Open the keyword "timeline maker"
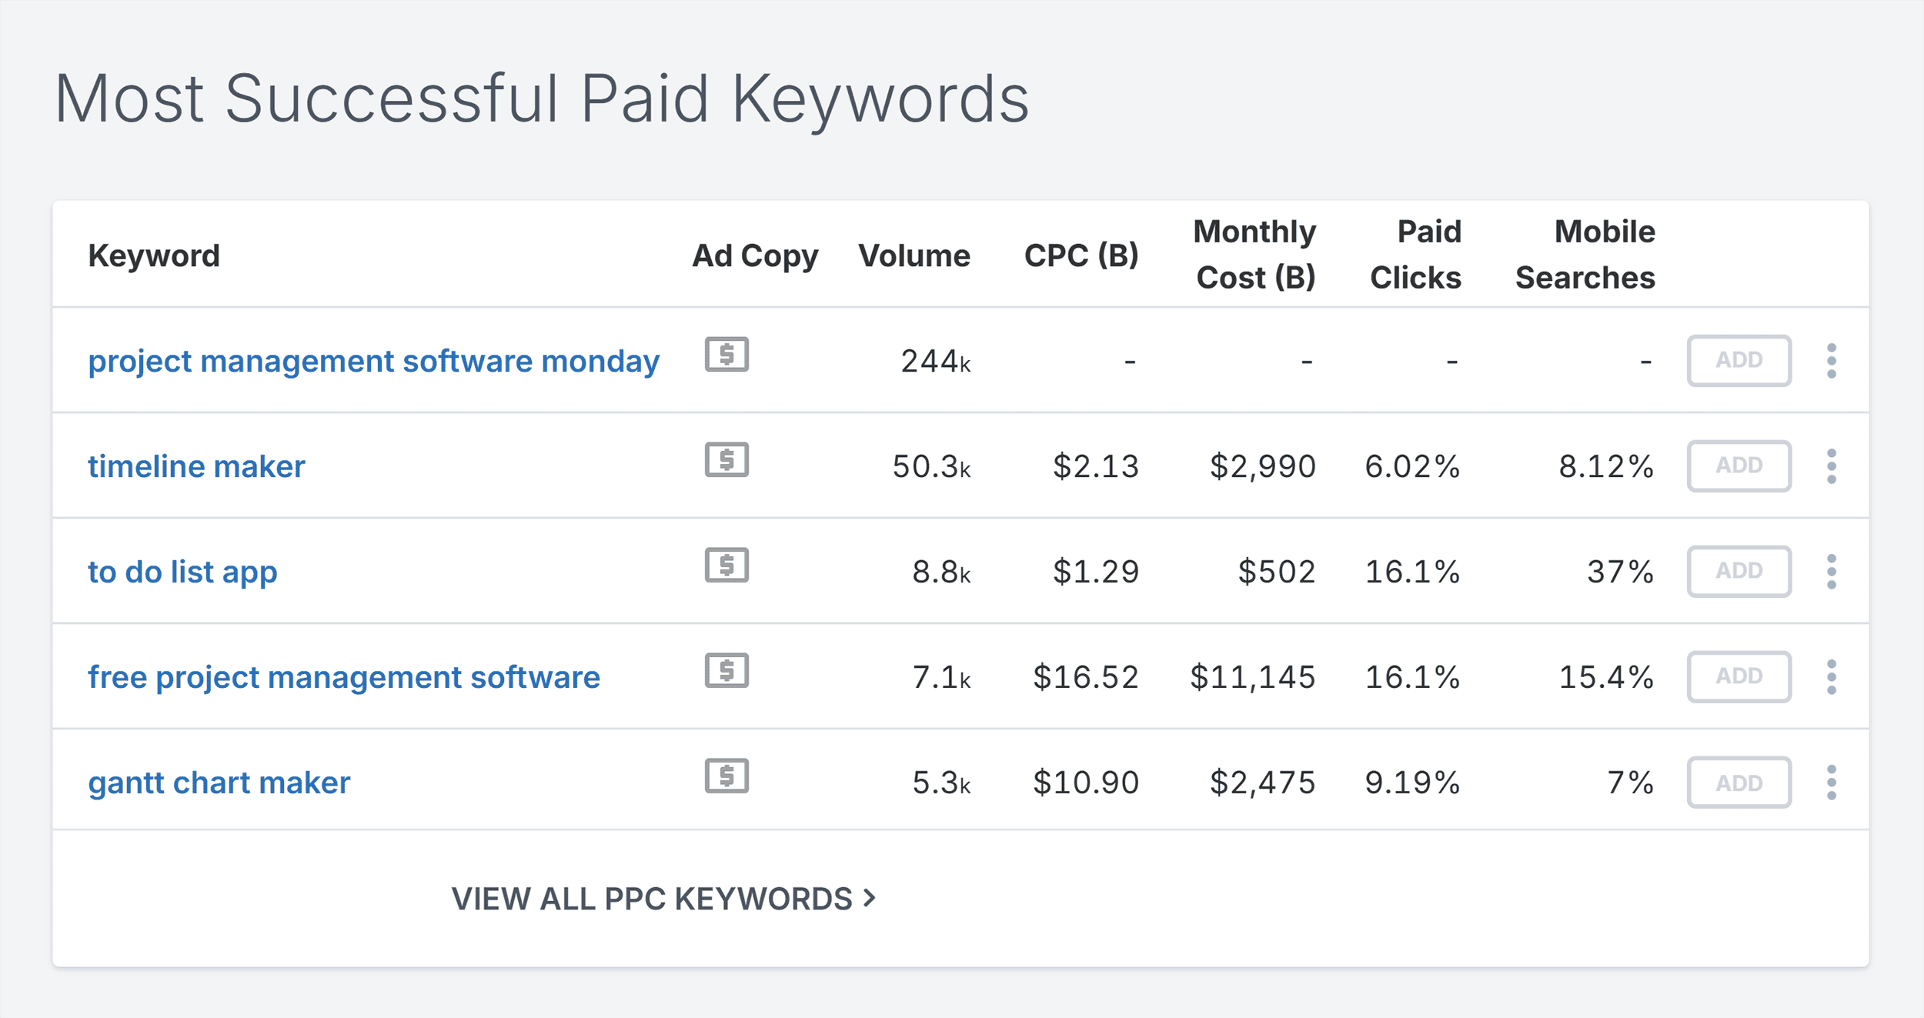This screenshot has height=1018, width=1924. (x=196, y=465)
